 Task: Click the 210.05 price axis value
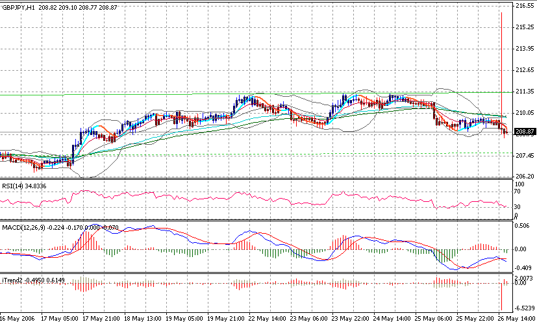(x=525, y=113)
